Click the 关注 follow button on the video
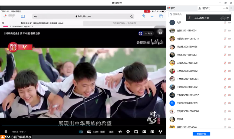This screenshot has width=234, height=139. pyautogui.click(x=149, y=33)
